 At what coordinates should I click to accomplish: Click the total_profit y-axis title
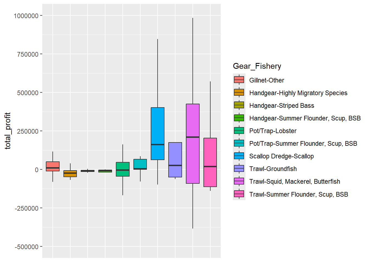coord(8,131)
